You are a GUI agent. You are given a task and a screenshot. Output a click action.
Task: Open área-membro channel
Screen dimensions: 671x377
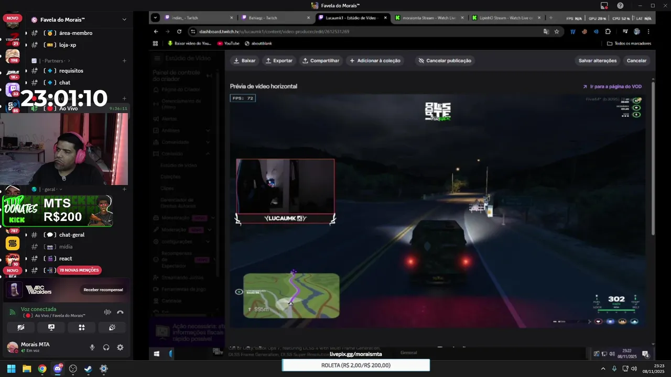tap(76, 33)
